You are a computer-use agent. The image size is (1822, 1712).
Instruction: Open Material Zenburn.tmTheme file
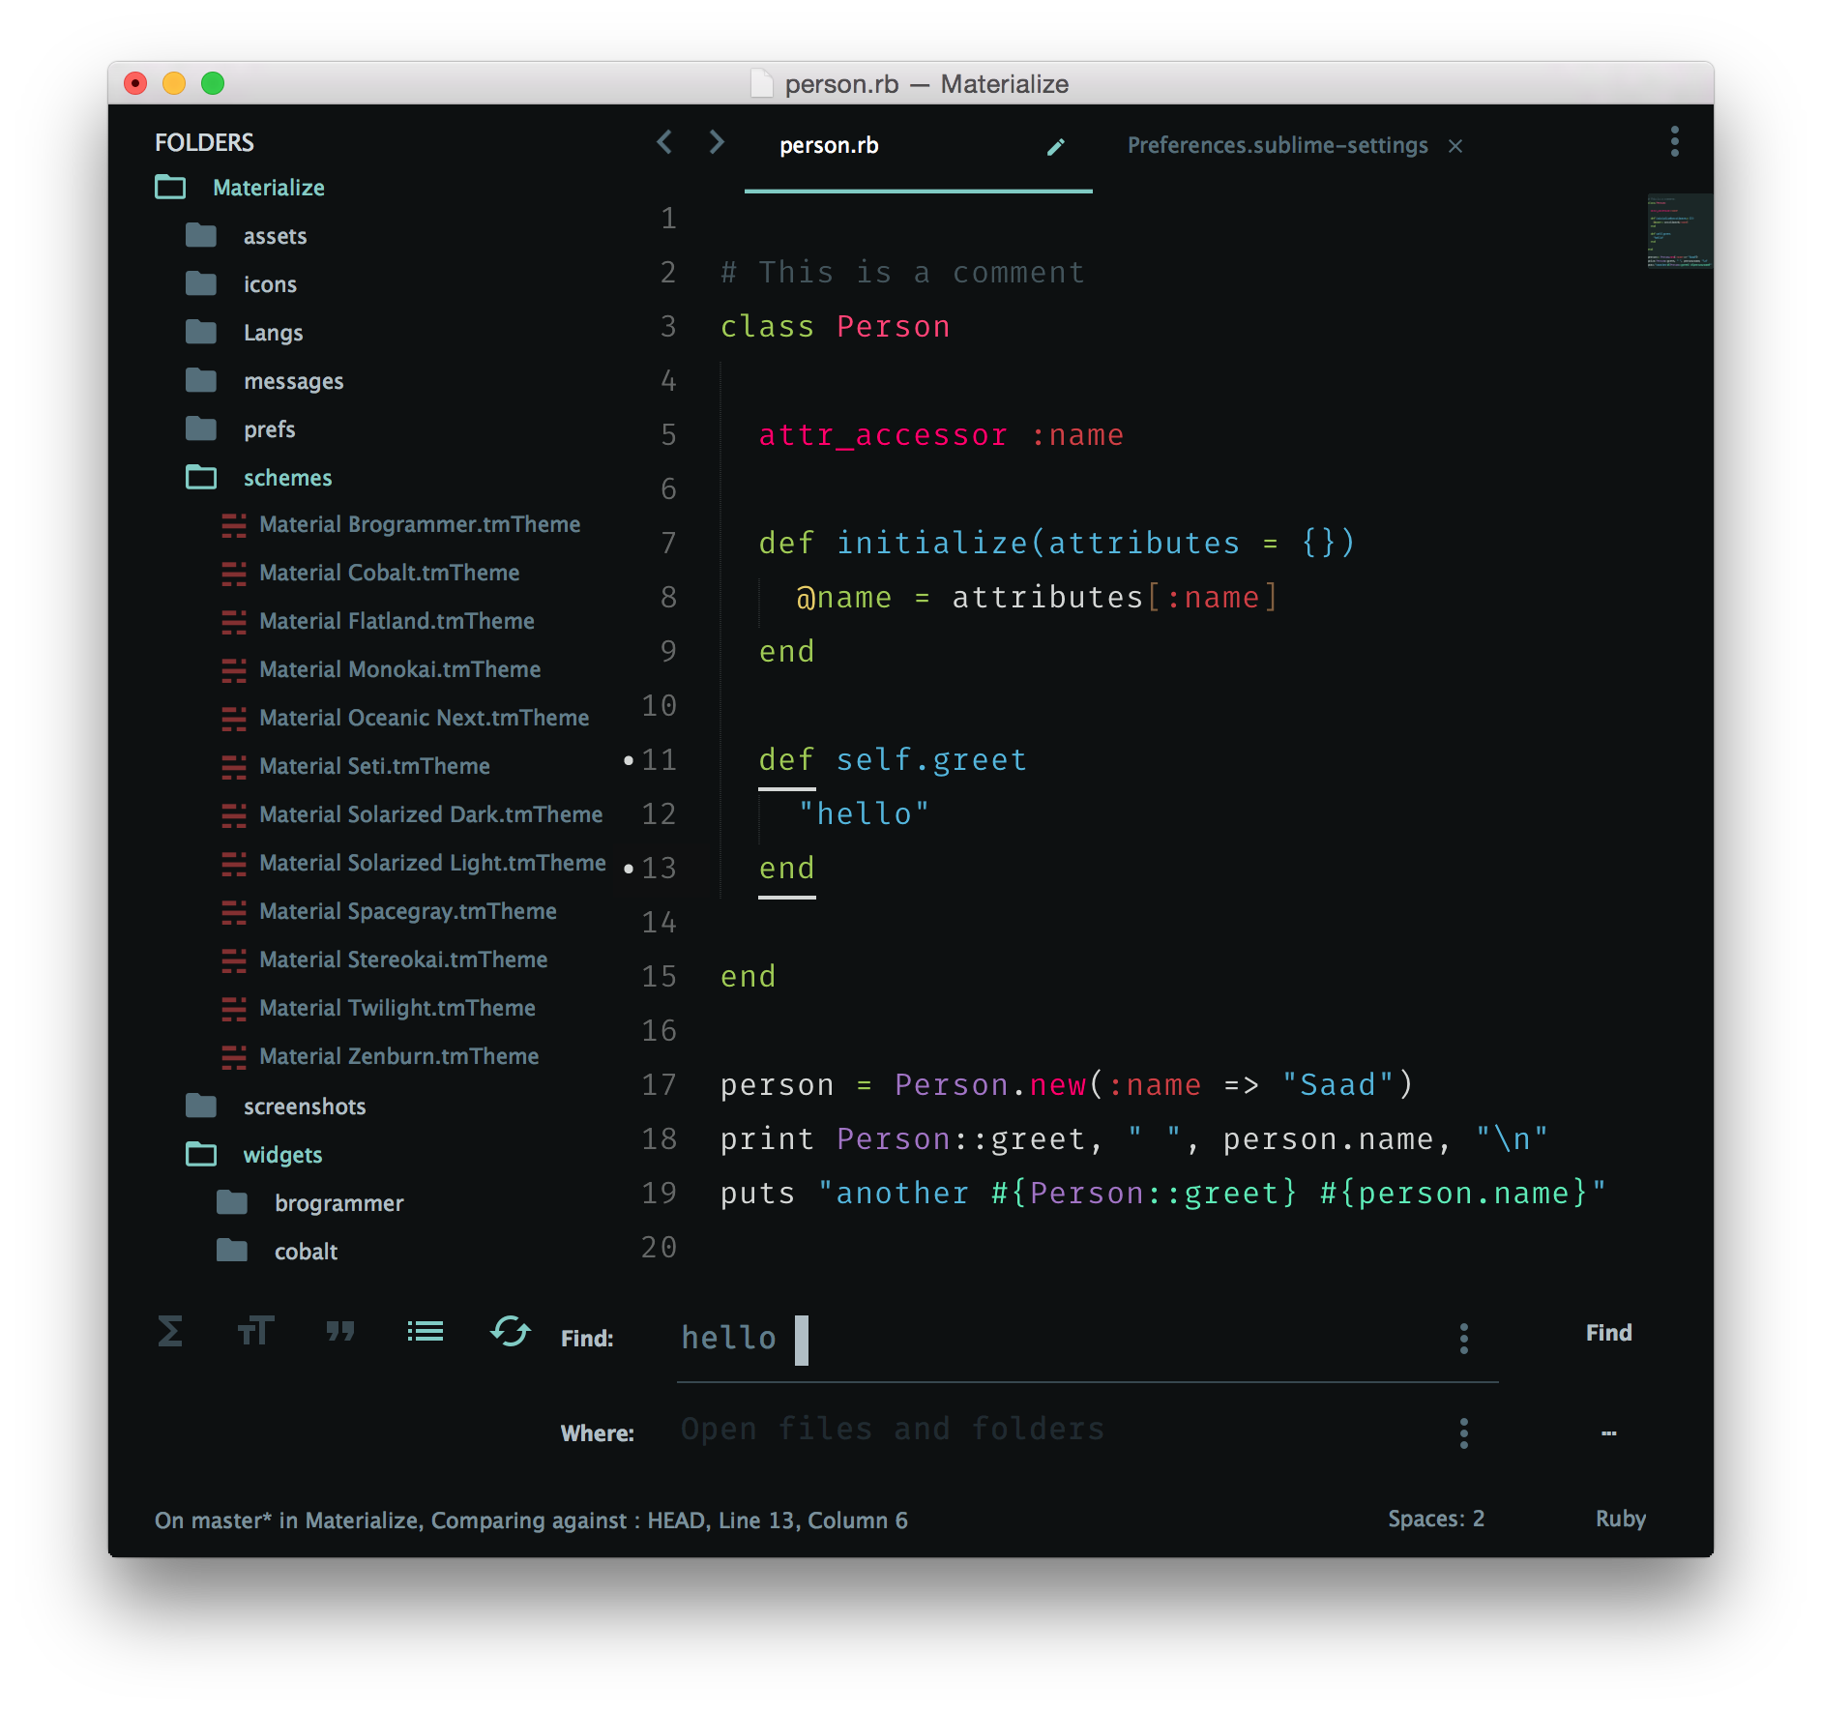coord(380,1056)
